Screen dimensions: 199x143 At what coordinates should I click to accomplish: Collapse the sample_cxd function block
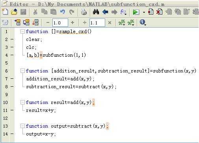coord(22,32)
